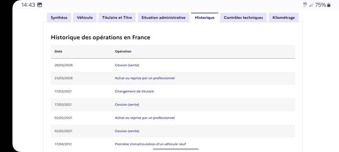Tap the 5G network indicator icon
The image size is (339, 152).
(x=305, y=5)
